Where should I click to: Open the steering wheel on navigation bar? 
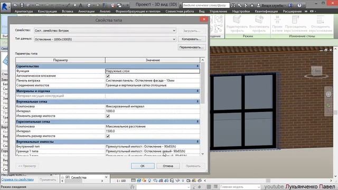pos(328,94)
